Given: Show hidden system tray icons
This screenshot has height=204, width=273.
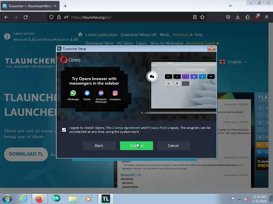Looking at the screenshot, I should (227, 199).
